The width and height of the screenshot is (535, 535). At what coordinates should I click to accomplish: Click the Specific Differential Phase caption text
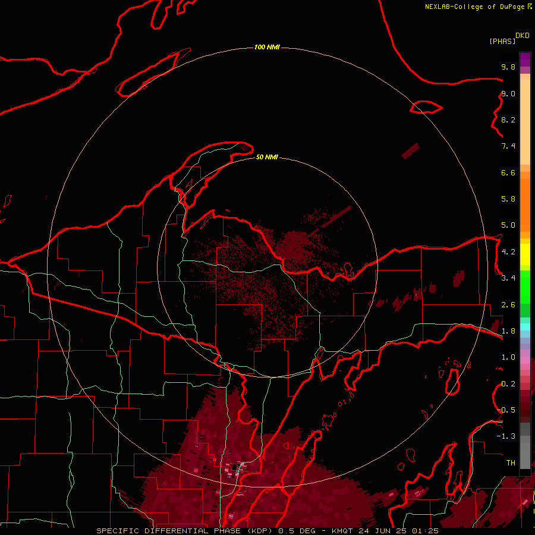coord(267,531)
